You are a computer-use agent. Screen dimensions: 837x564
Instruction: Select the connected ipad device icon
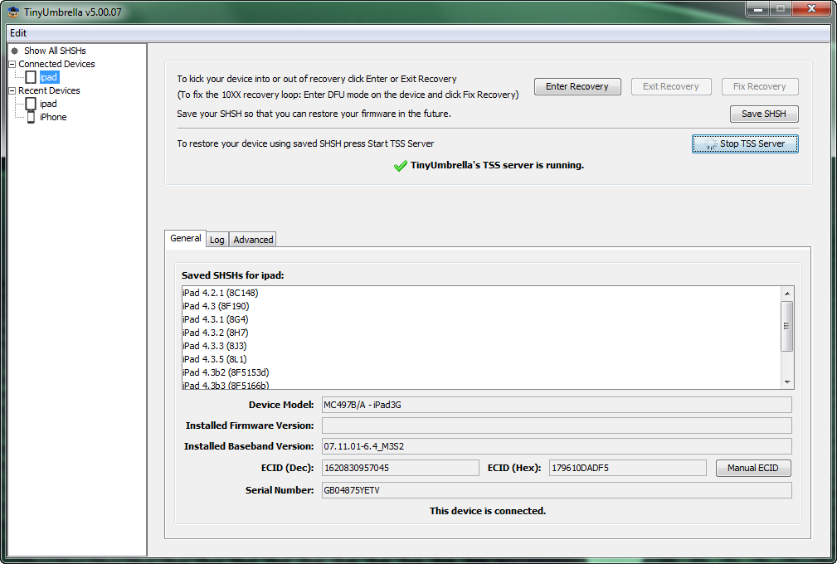coord(31,77)
